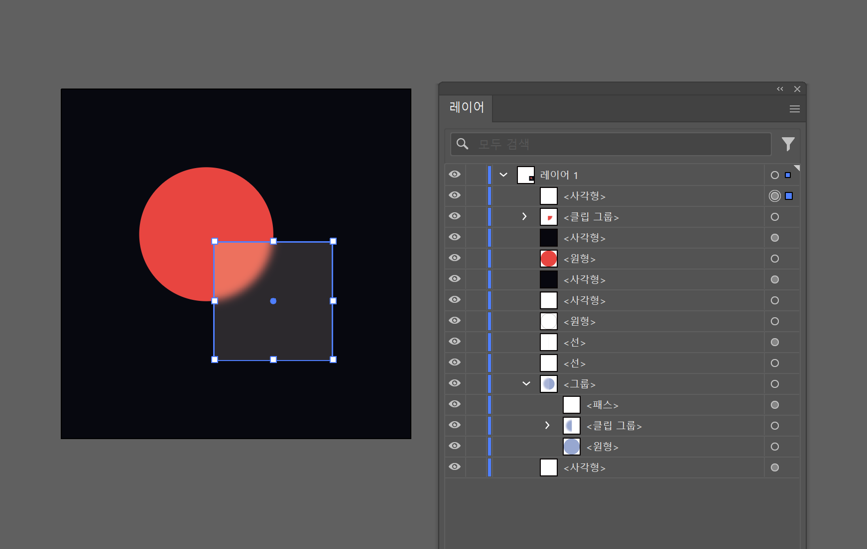
Task: Click the target circle on the <그룹> row
Action: tap(775, 384)
